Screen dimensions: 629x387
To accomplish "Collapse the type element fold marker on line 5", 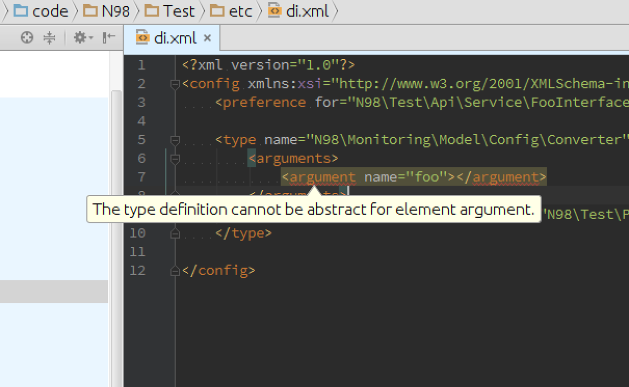I will [x=176, y=140].
